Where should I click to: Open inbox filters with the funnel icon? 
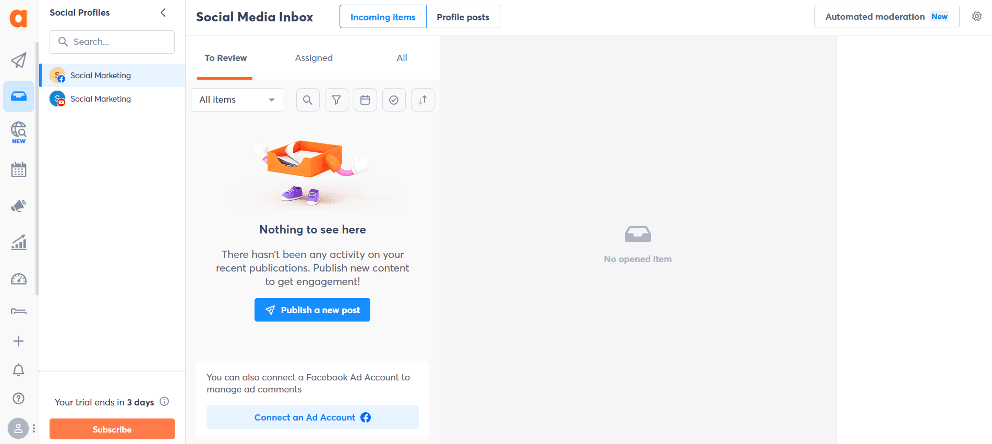click(336, 100)
